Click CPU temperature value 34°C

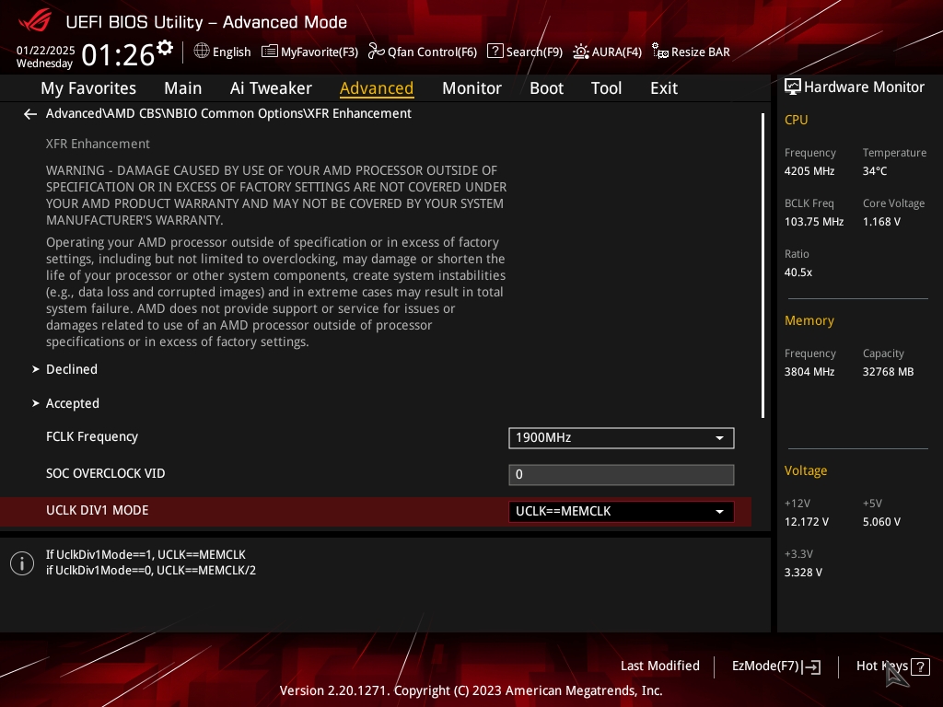[x=875, y=171]
